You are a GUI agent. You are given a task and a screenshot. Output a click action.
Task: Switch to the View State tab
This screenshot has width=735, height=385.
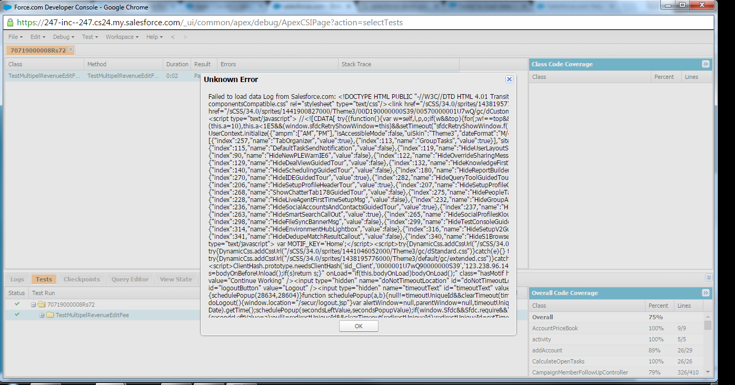tap(176, 279)
